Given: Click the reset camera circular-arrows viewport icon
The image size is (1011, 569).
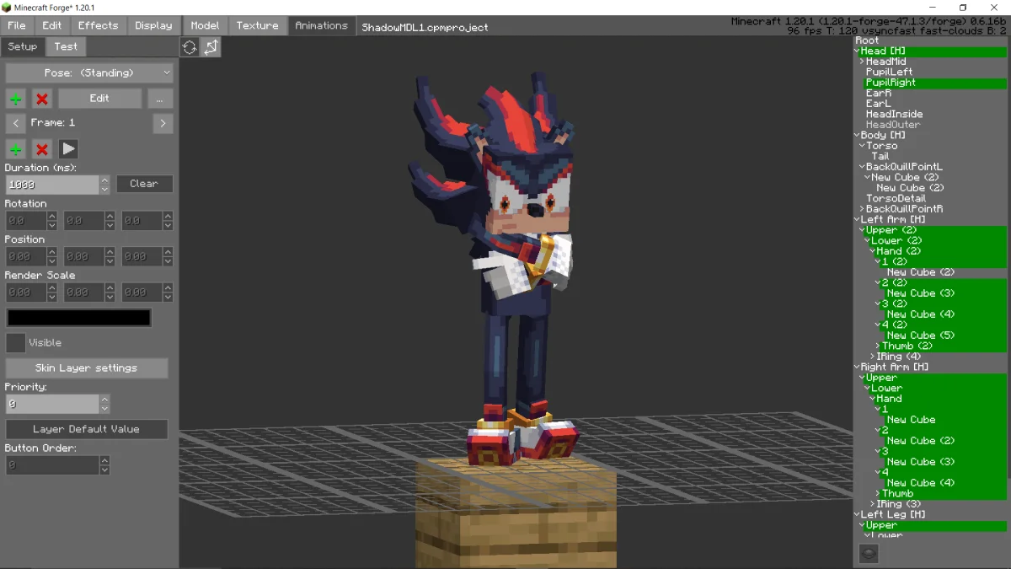Looking at the screenshot, I should (190, 48).
